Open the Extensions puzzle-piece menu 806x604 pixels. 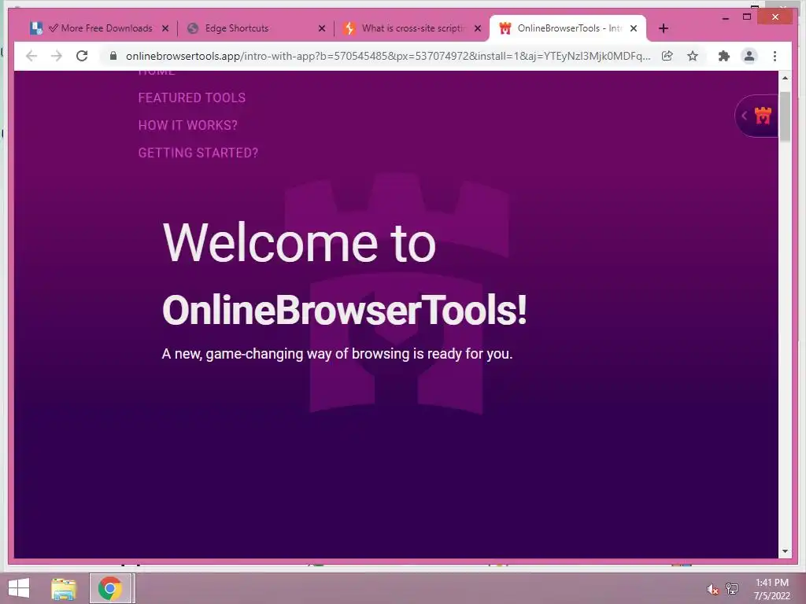[x=724, y=56]
